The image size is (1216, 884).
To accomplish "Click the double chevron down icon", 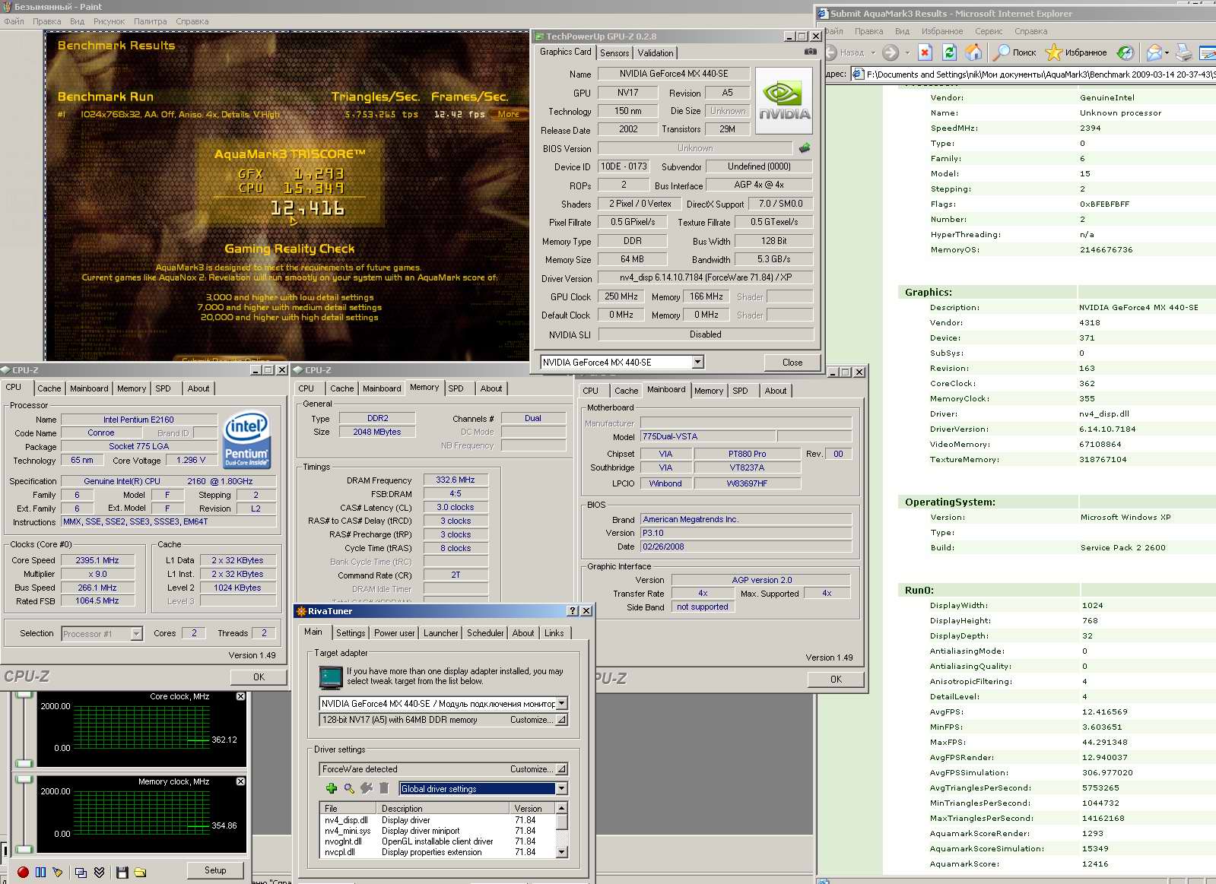I will (x=99, y=872).
